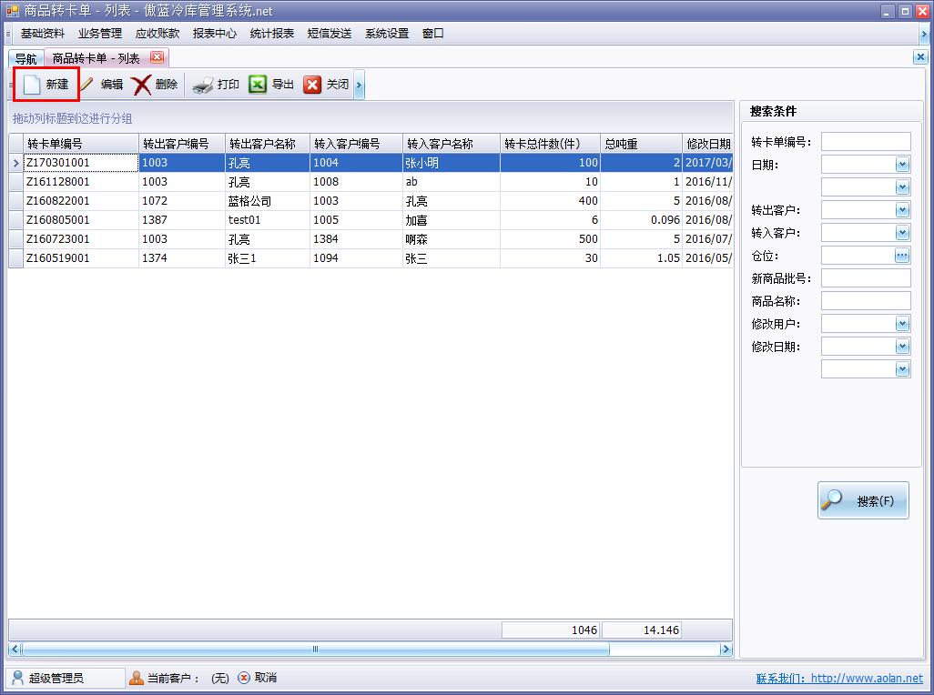934x695 pixels.
Task: Click the 仓位 ellipsis browse button
Action: [902, 256]
